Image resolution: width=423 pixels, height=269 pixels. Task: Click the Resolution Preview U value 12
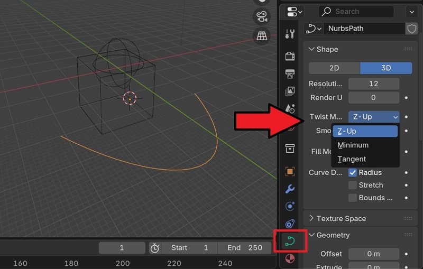coord(374,84)
